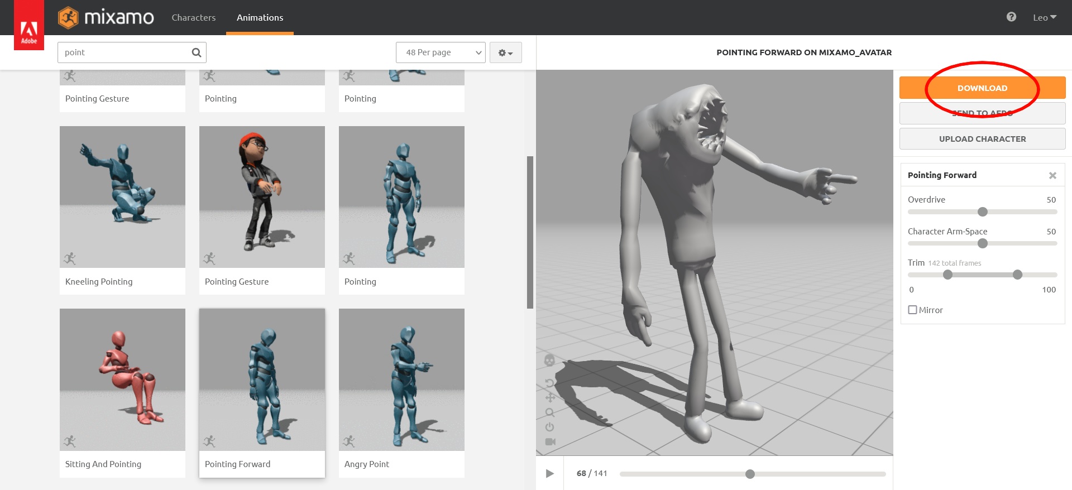
Task: Click the reset camera power icon
Action: (550, 427)
